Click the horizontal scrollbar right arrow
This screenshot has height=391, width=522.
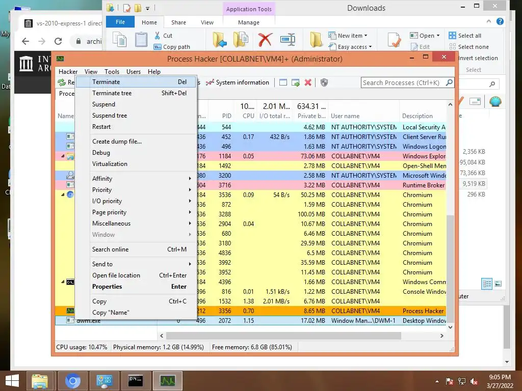click(442, 336)
